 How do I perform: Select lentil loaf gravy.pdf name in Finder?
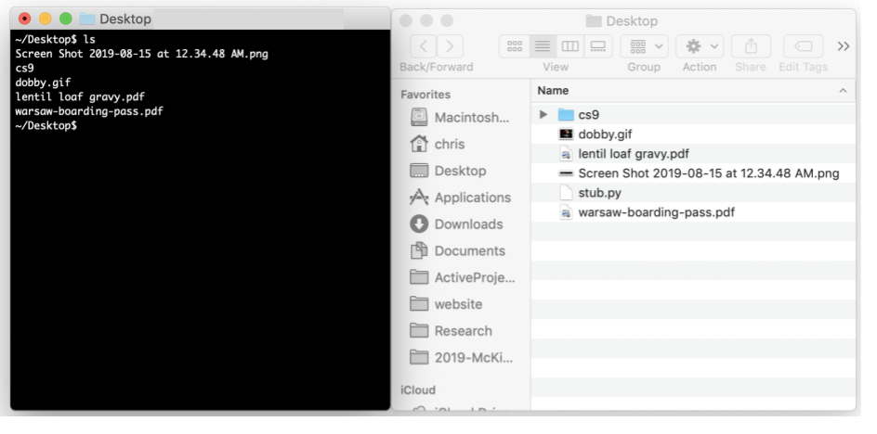click(x=634, y=154)
